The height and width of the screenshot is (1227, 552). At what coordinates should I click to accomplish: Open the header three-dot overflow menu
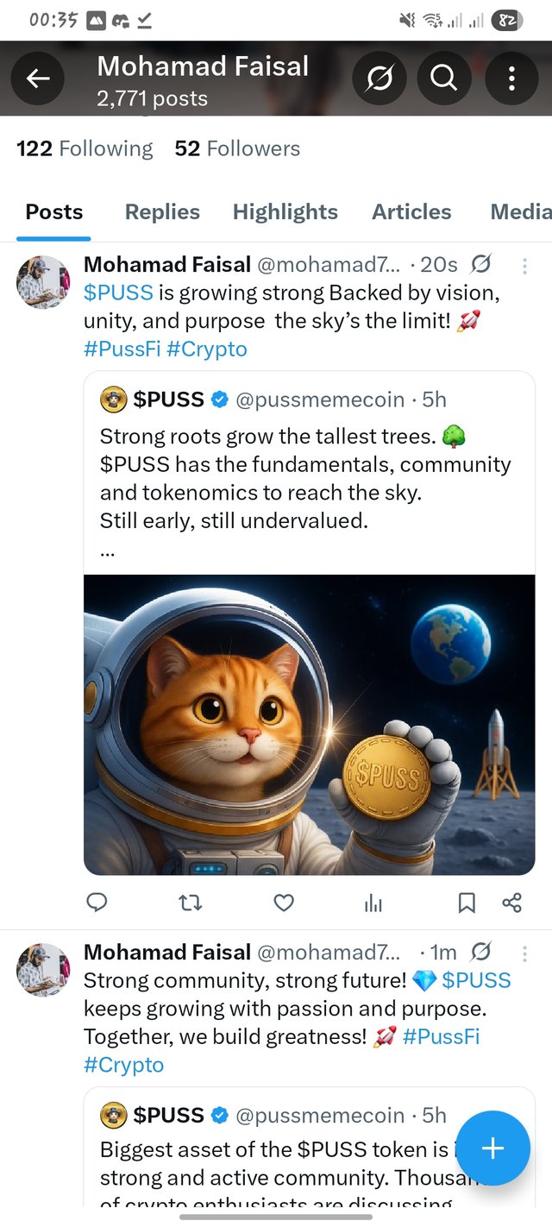tap(511, 79)
